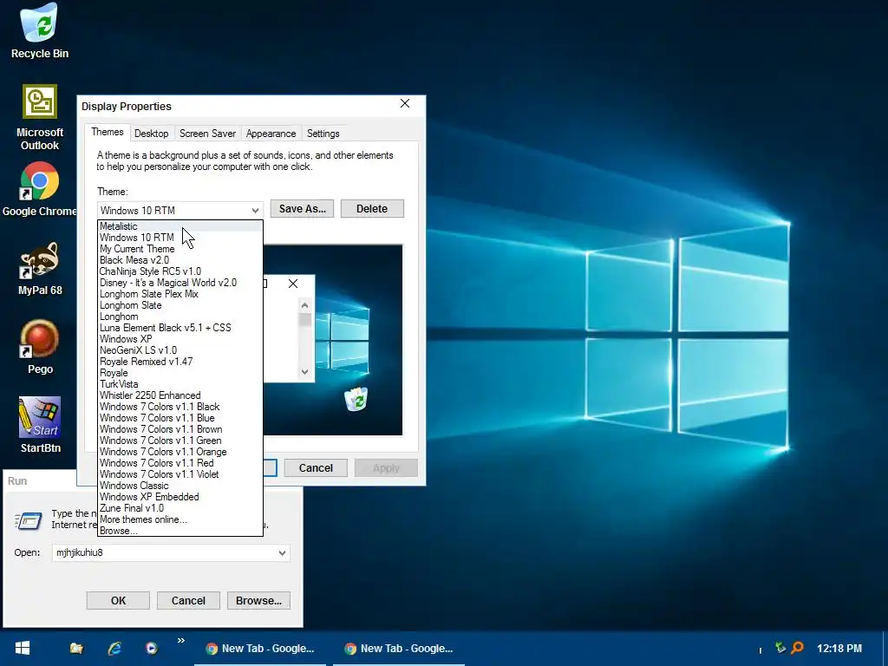
Task: Choose My Current Theme option
Action: [180, 249]
